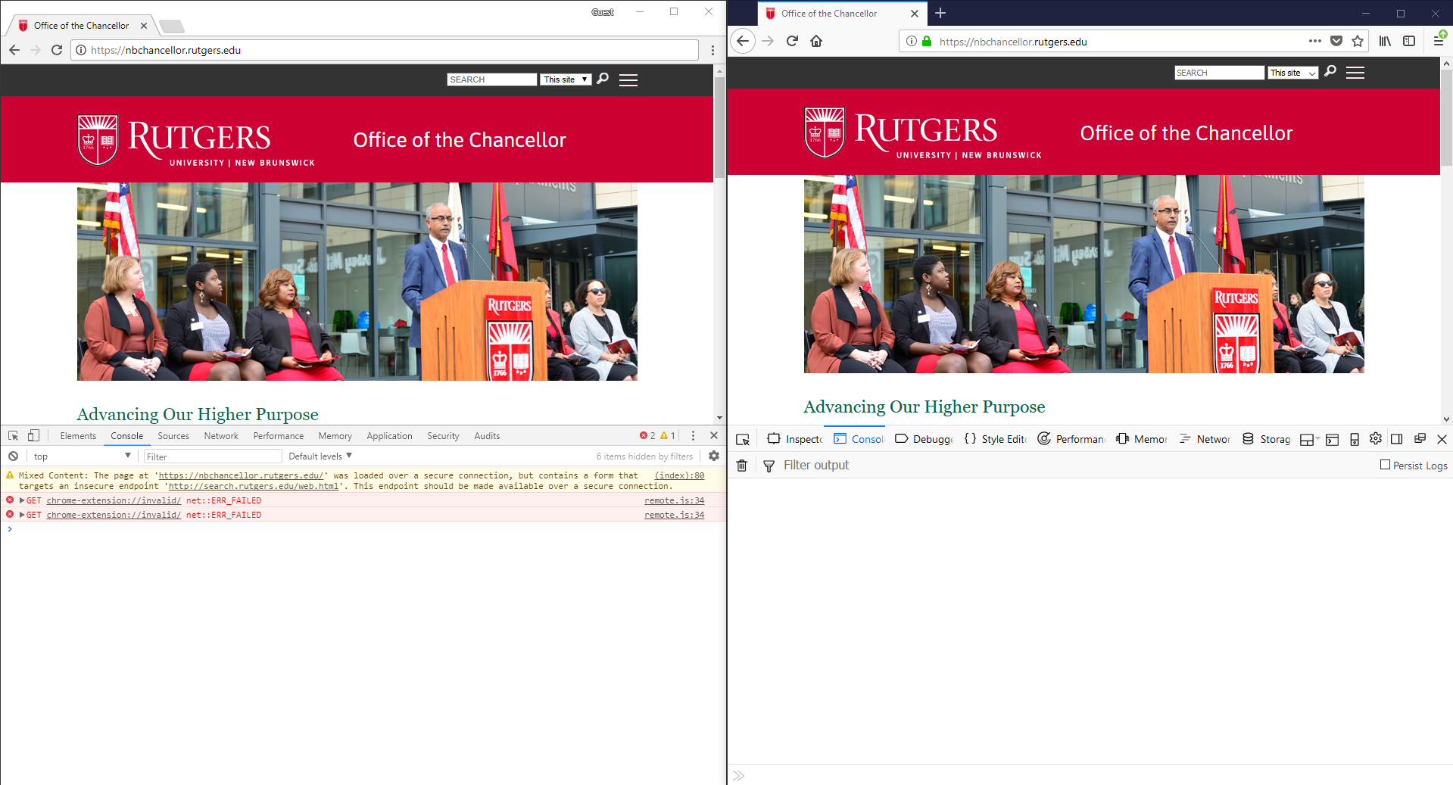Screen dimensions: 1453x785
Task: Click the Filter field in Chrome console
Action: (x=212, y=456)
